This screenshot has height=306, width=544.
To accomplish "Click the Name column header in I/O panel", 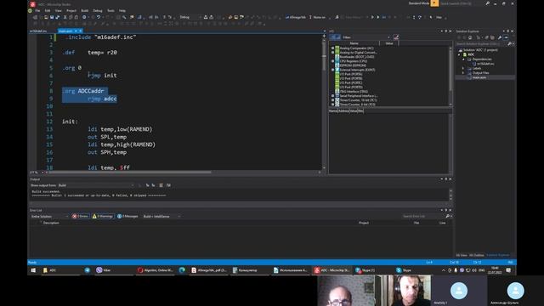I will point(354,43).
